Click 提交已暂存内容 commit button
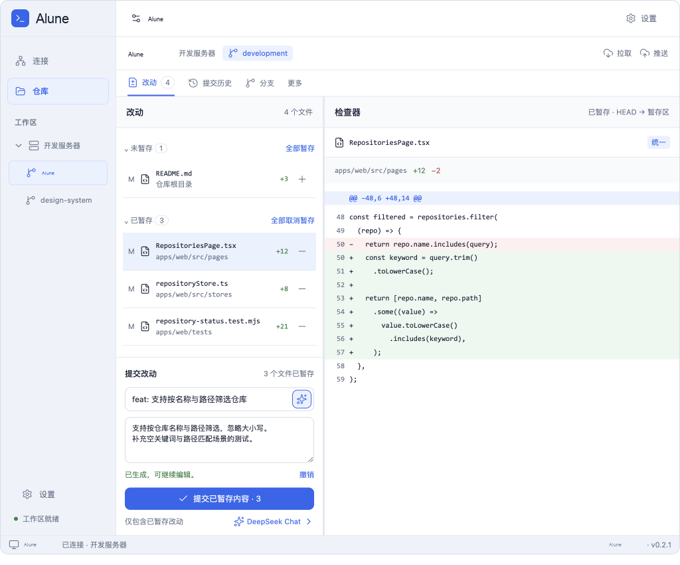Viewport: 680px width, 565px height. pos(219,499)
